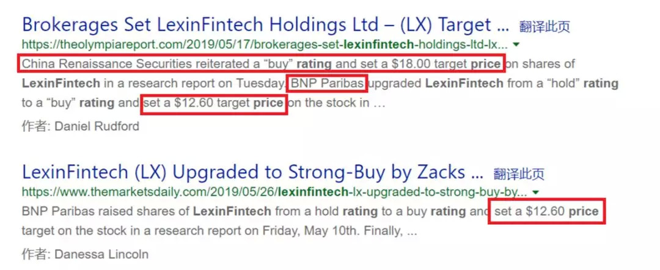
Task: Click the red-boxed BNP Paribas text
Action: (x=329, y=84)
